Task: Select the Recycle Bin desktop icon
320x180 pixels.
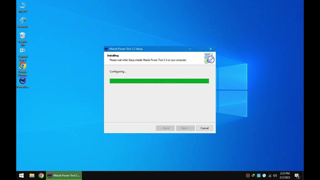Action: pos(22,39)
